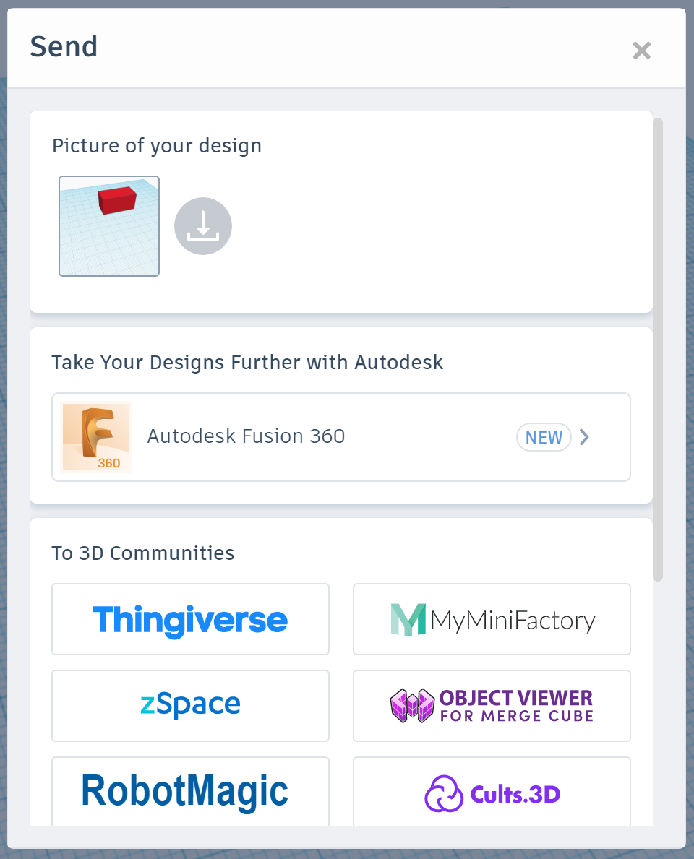
Task: Choose the Cults.3D text label
Action: [x=515, y=795]
